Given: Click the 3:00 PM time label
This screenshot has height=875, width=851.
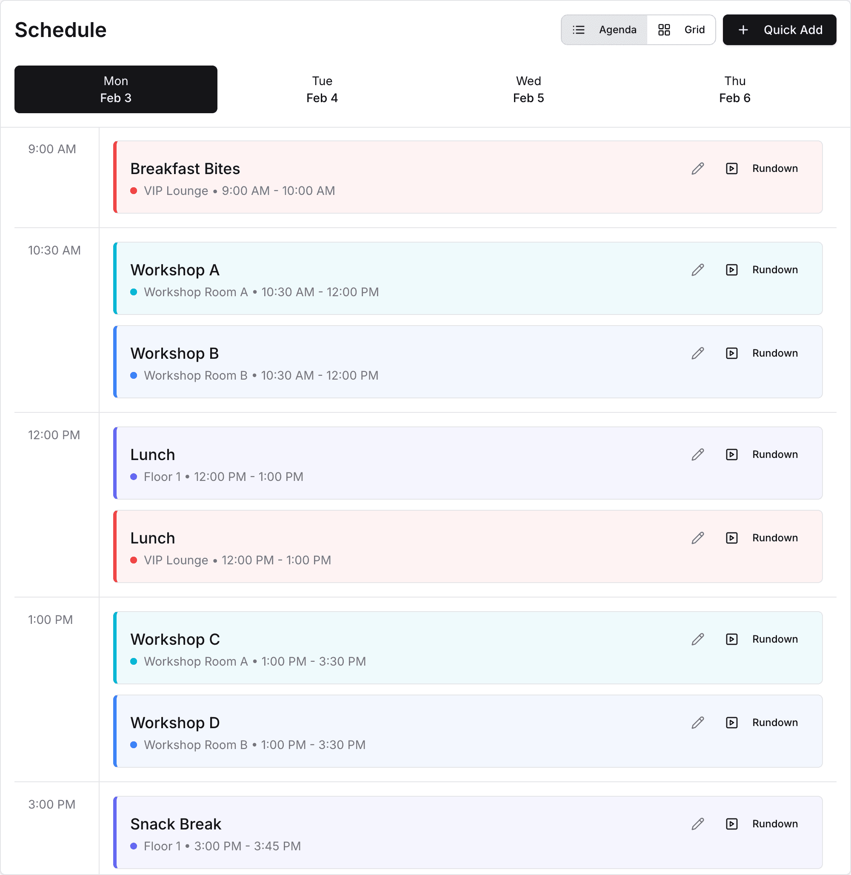Looking at the screenshot, I should coord(52,804).
